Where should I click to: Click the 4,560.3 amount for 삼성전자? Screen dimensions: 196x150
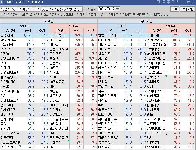tap(29, 35)
